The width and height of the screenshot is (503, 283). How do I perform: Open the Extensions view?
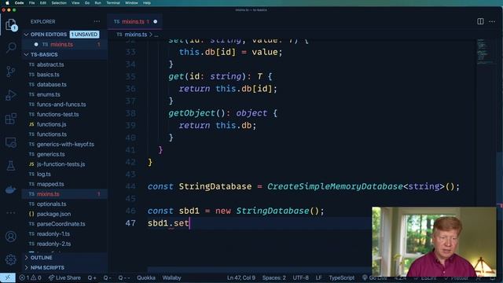(11, 119)
